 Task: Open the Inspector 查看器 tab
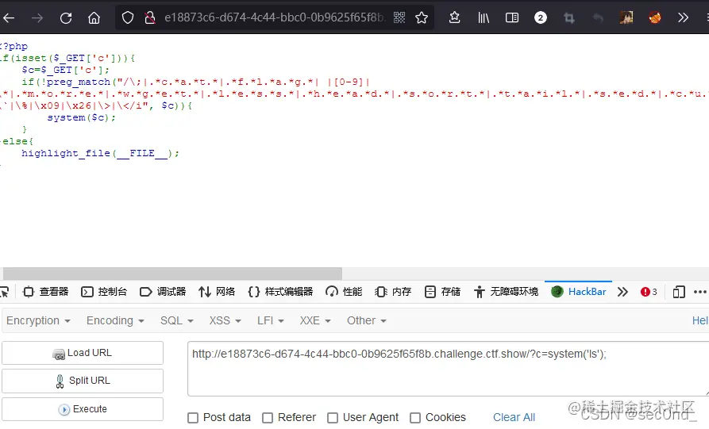pos(46,292)
